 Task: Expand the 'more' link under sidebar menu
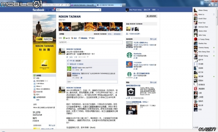coord(38,100)
